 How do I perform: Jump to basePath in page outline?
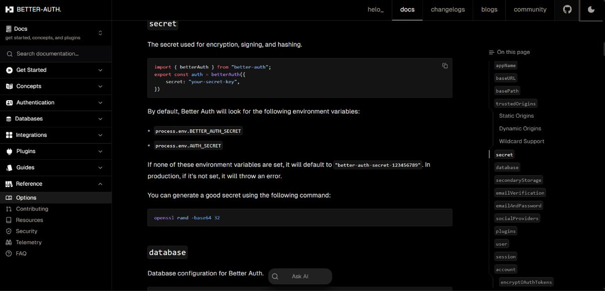point(507,91)
